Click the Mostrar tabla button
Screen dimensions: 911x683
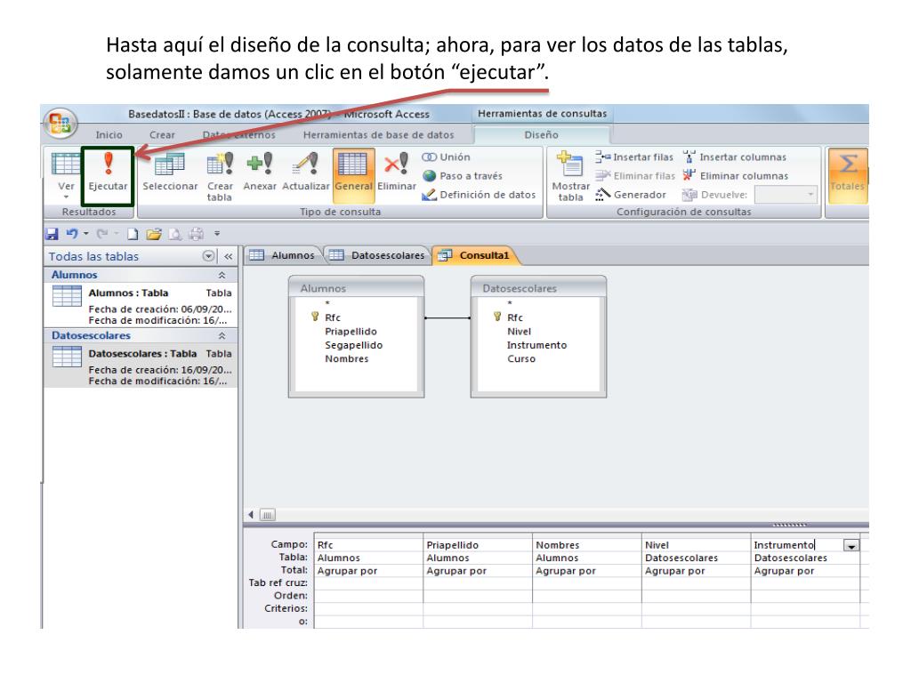point(570,177)
